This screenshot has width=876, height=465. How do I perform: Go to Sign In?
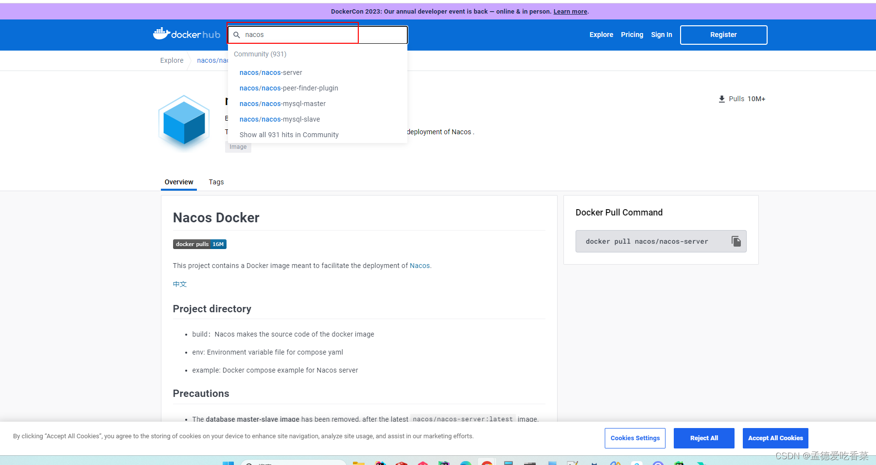[x=662, y=35]
